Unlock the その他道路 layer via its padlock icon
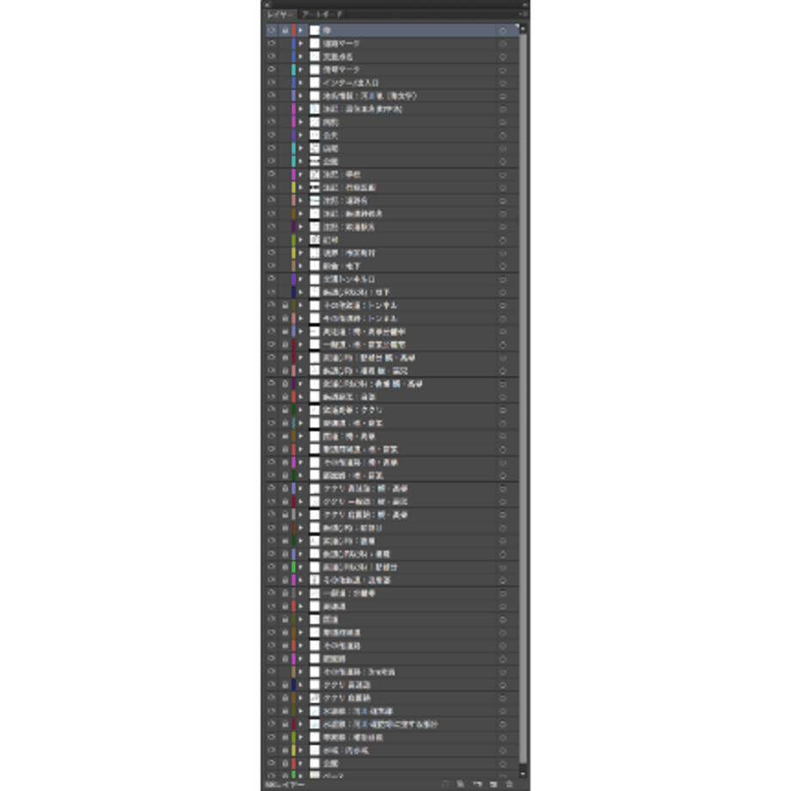Screen dimensions: 791x791 285,646
